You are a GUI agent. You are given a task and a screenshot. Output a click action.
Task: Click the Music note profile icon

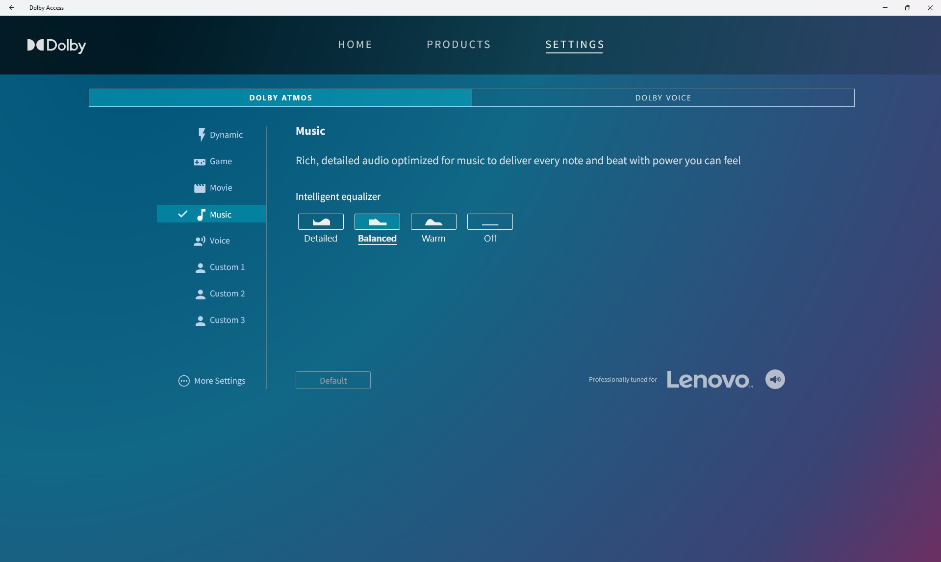[201, 215]
